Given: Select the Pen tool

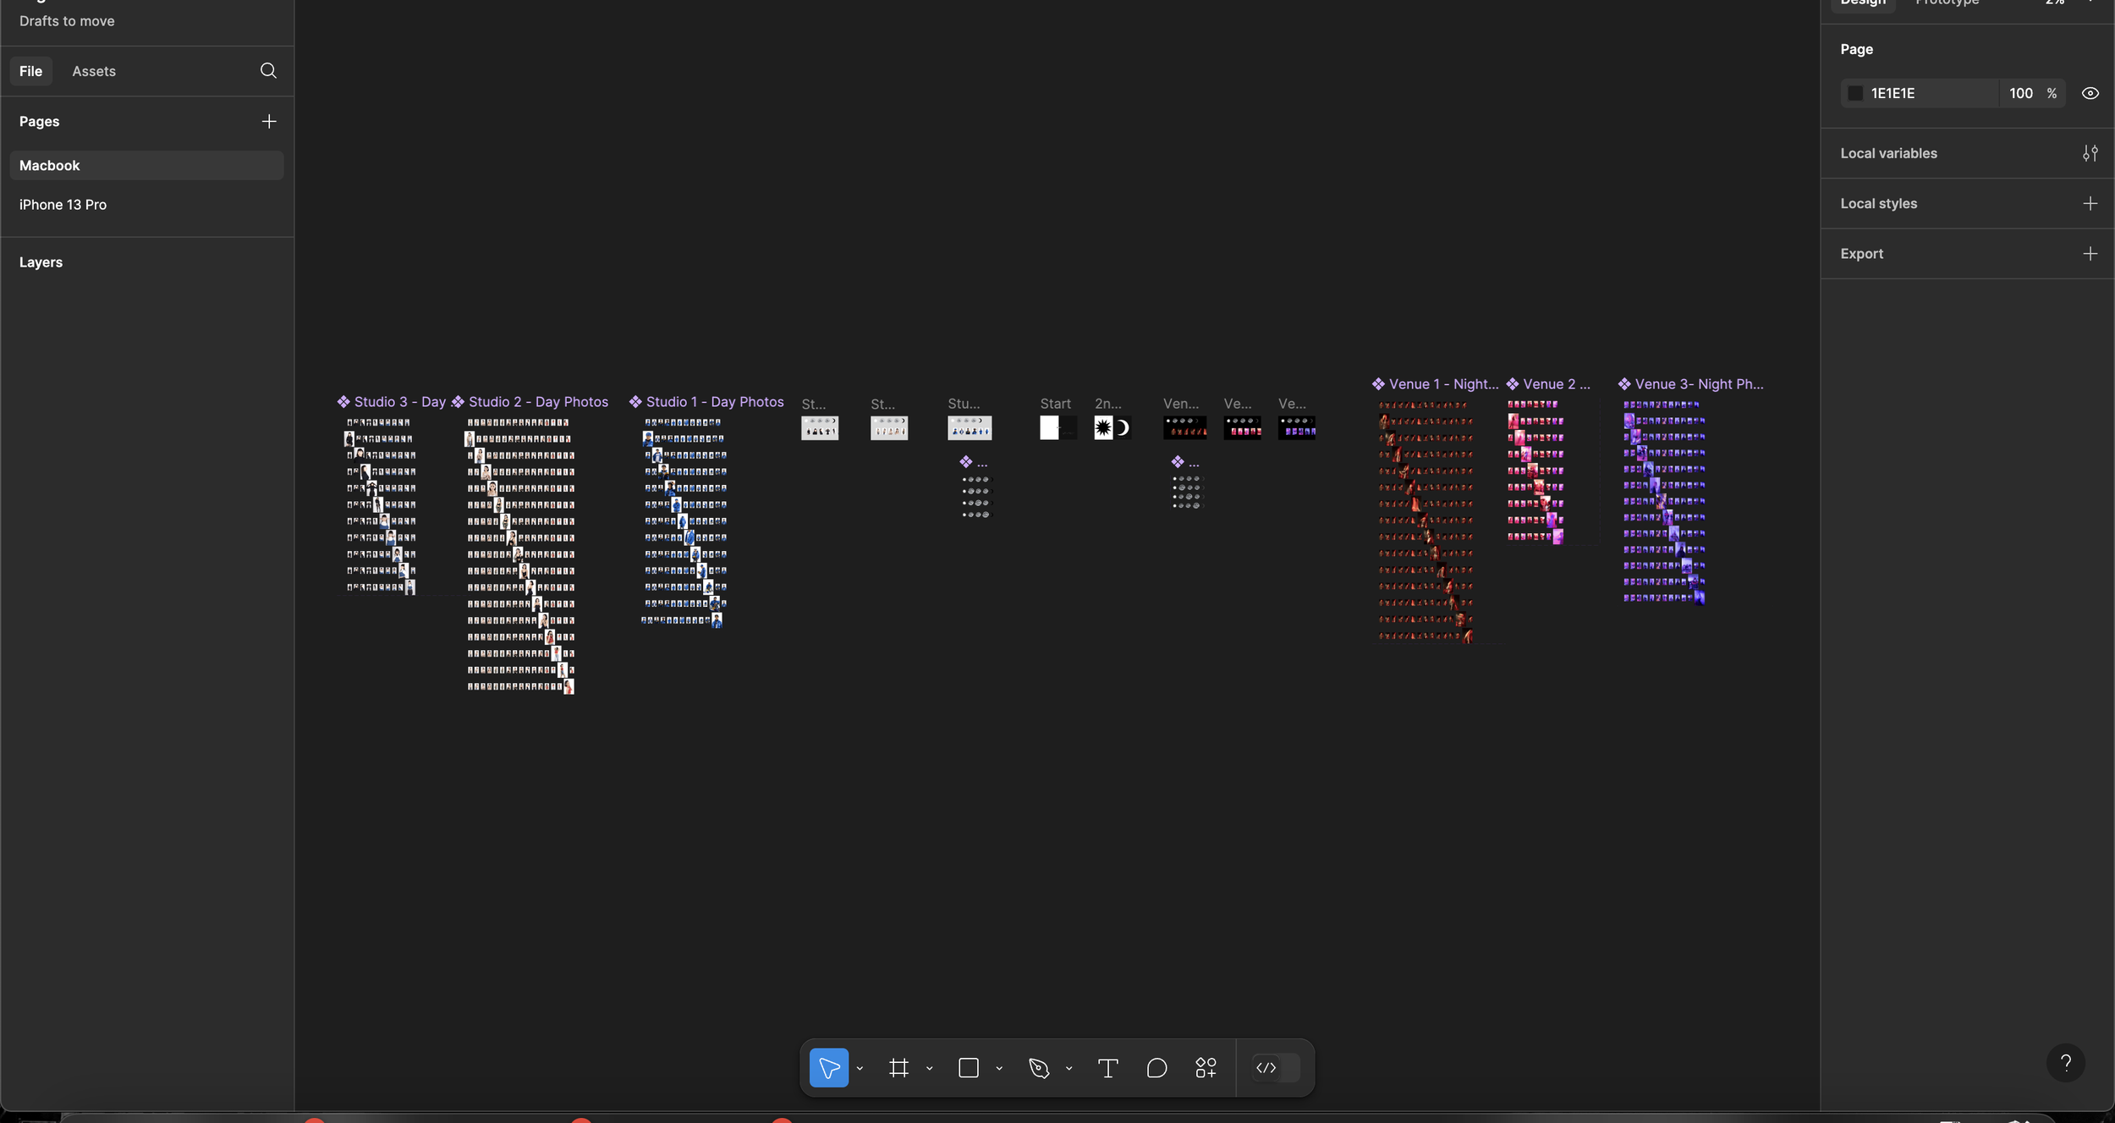Looking at the screenshot, I should click(x=1039, y=1068).
